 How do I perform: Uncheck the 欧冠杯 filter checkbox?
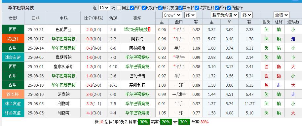[144, 8]
